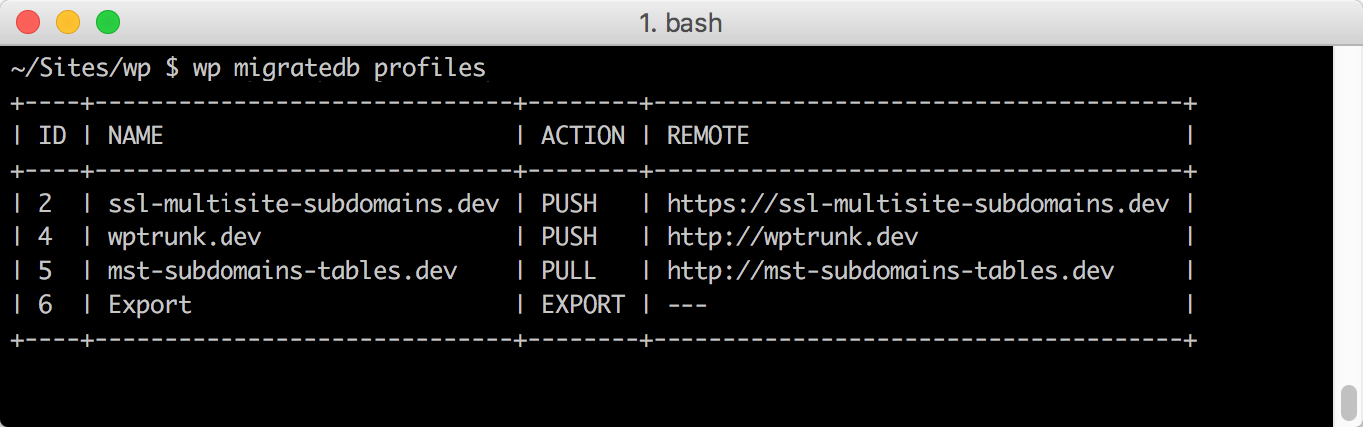Click the NAME column header

135,135
